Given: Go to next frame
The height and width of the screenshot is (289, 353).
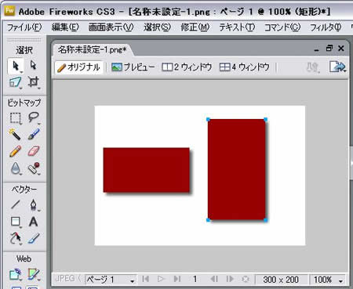Looking at the screenshot, I should [x=230, y=279].
